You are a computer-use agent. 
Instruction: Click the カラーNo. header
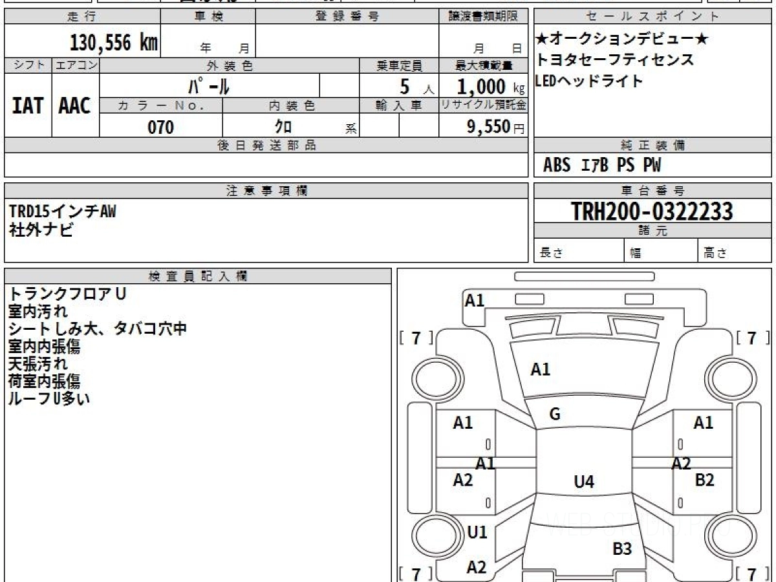[x=161, y=105]
